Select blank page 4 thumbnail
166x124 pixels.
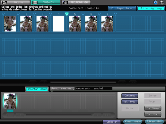point(59,24)
